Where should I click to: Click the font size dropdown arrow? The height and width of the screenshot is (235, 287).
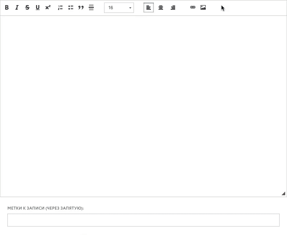[130, 8]
